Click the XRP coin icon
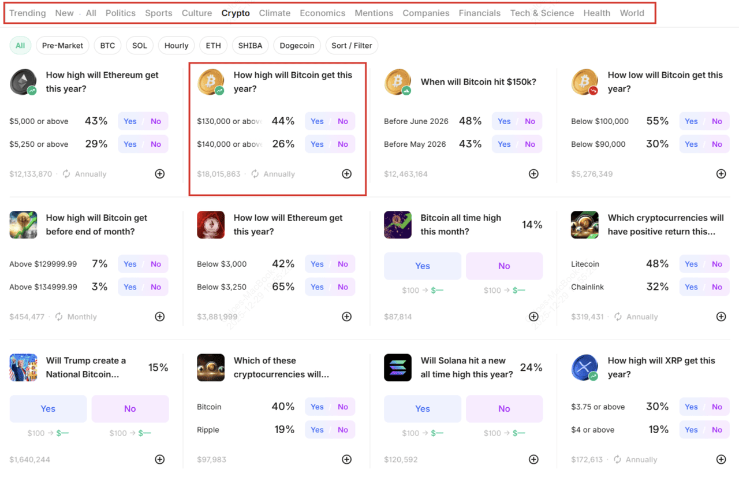The image size is (739, 480). (x=584, y=367)
